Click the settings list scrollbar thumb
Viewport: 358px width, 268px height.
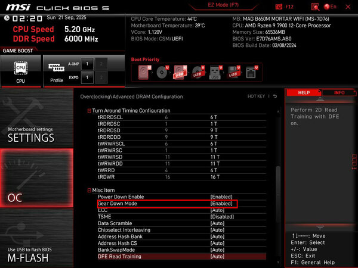[x=278, y=194]
